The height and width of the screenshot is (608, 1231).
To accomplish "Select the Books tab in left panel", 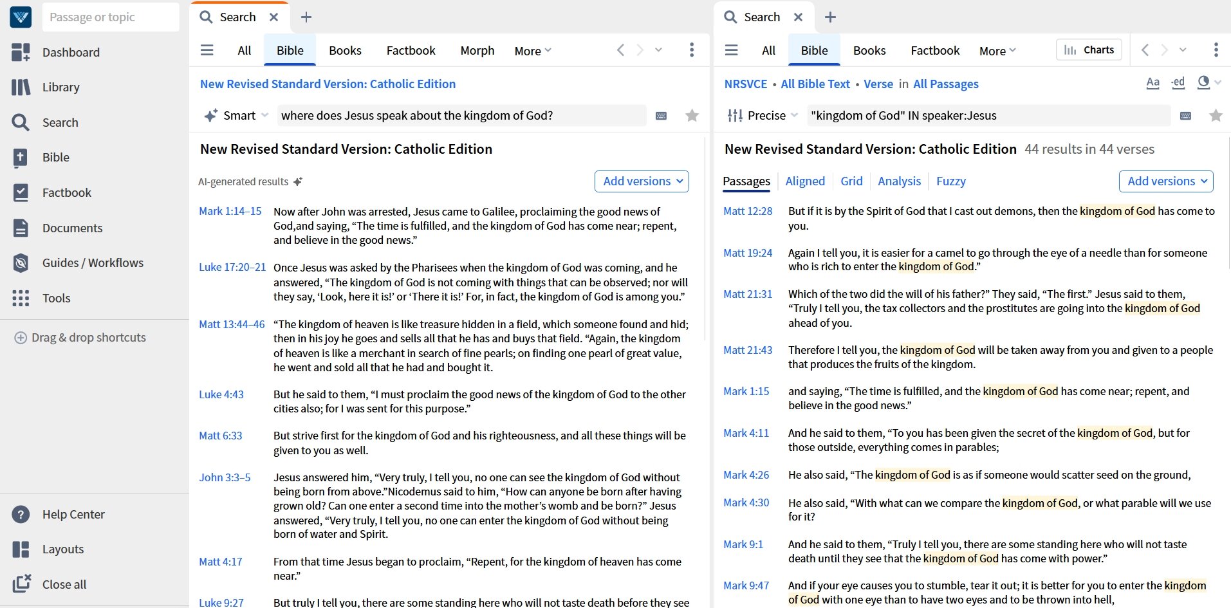I will point(345,51).
